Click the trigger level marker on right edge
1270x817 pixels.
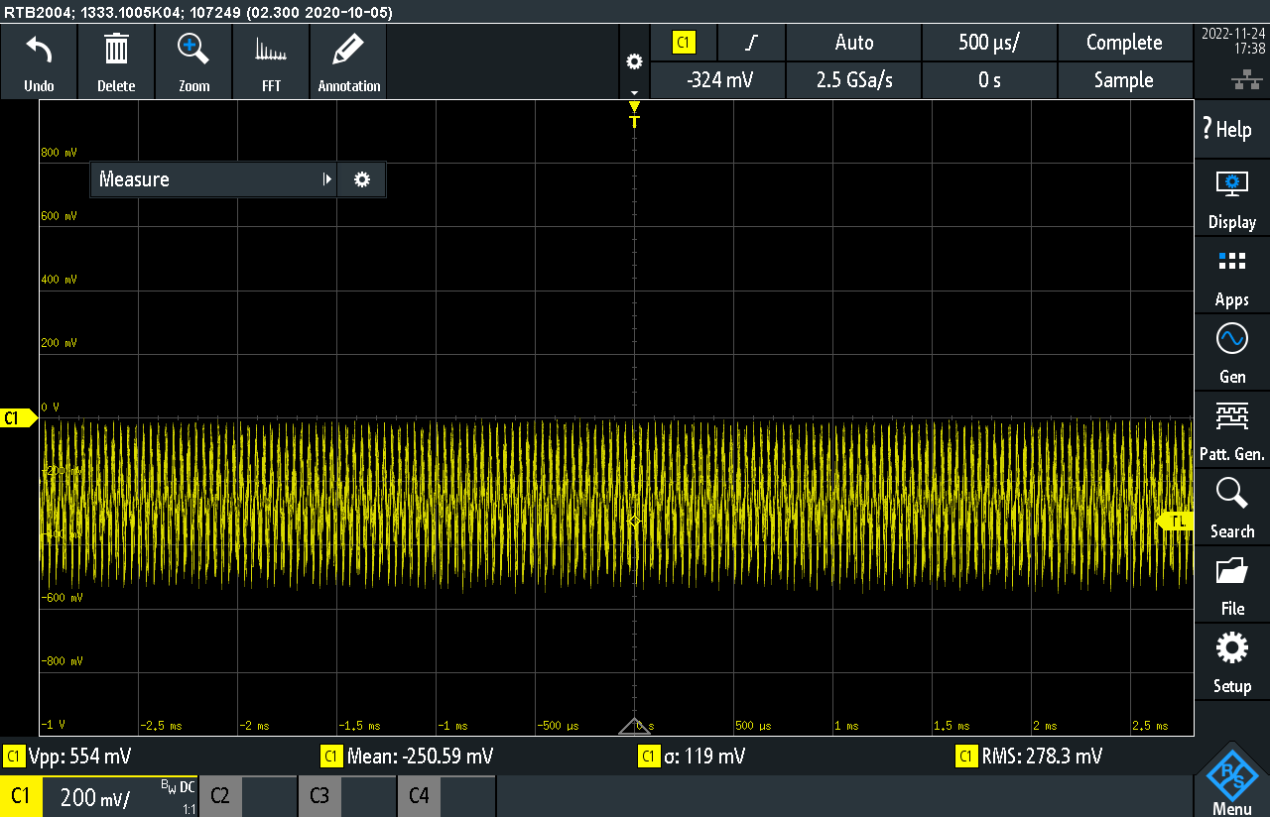pyautogui.click(x=1177, y=522)
